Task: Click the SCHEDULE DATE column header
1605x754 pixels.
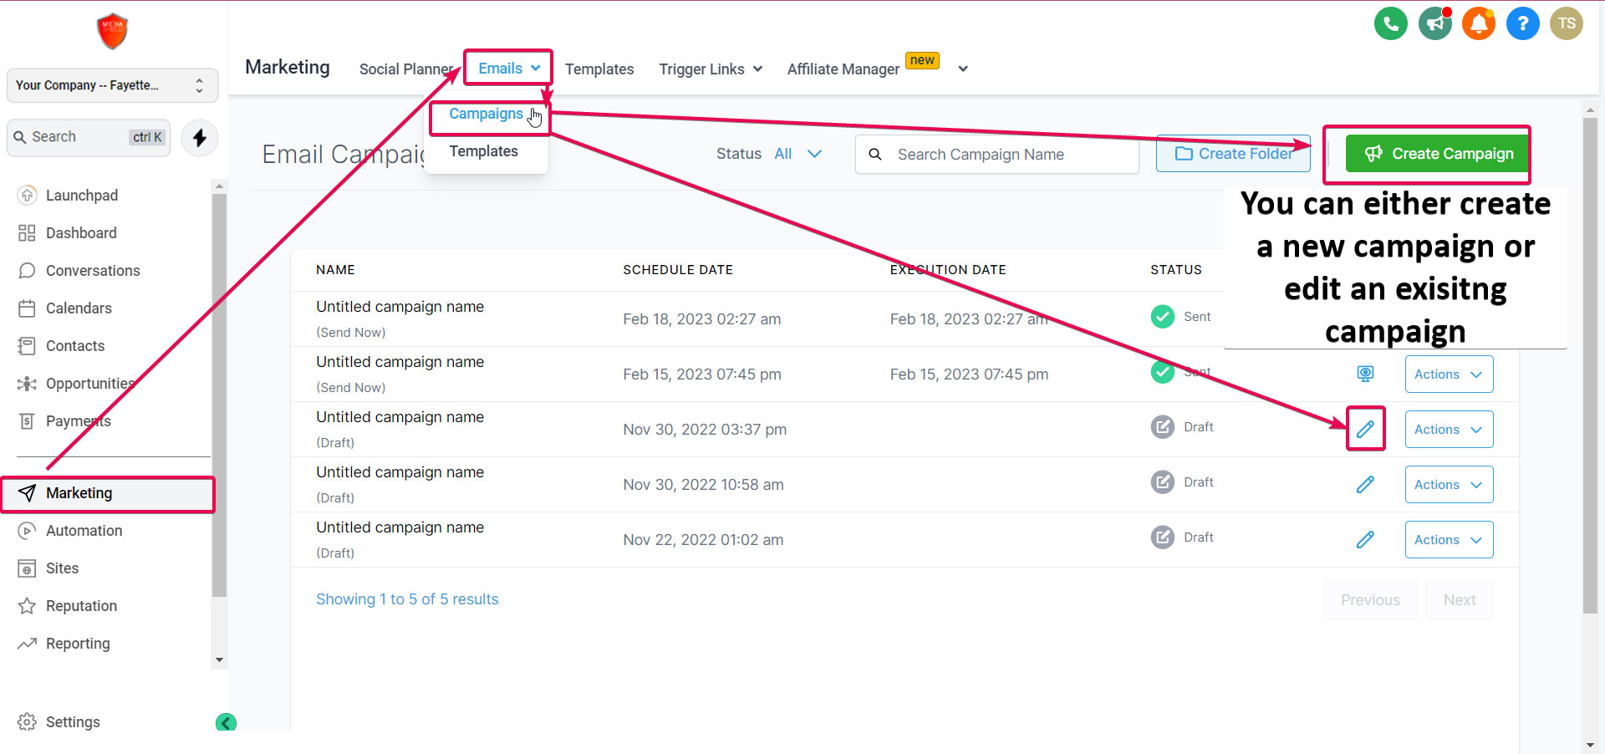Action: click(678, 269)
